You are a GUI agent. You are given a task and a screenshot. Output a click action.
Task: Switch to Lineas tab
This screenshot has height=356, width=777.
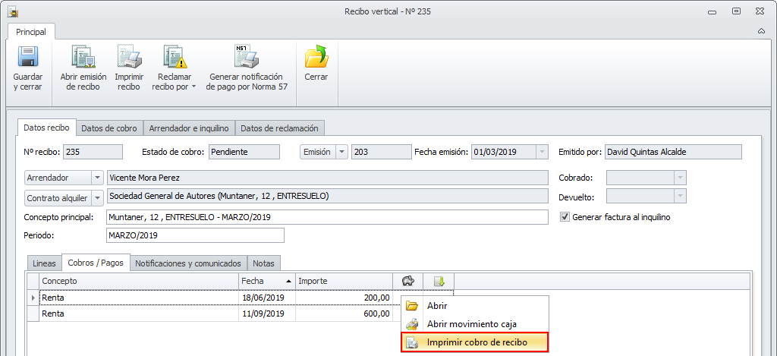(44, 263)
